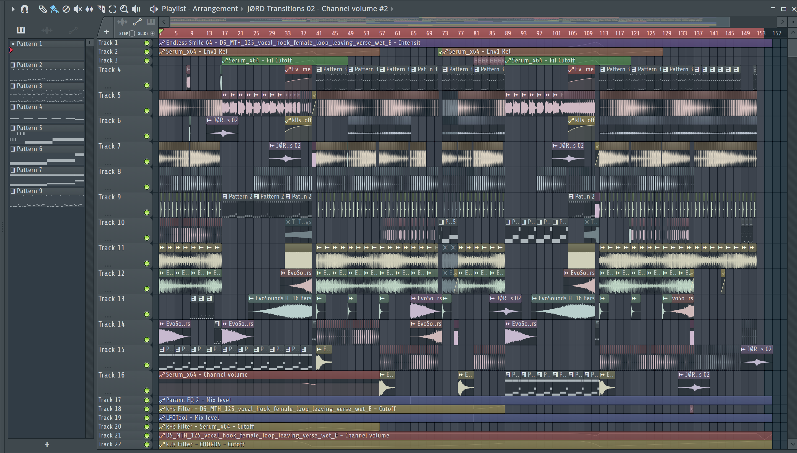Jump to bar 89 on the timeline ruler
This screenshot has width=797, height=453.
pos(508,33)
